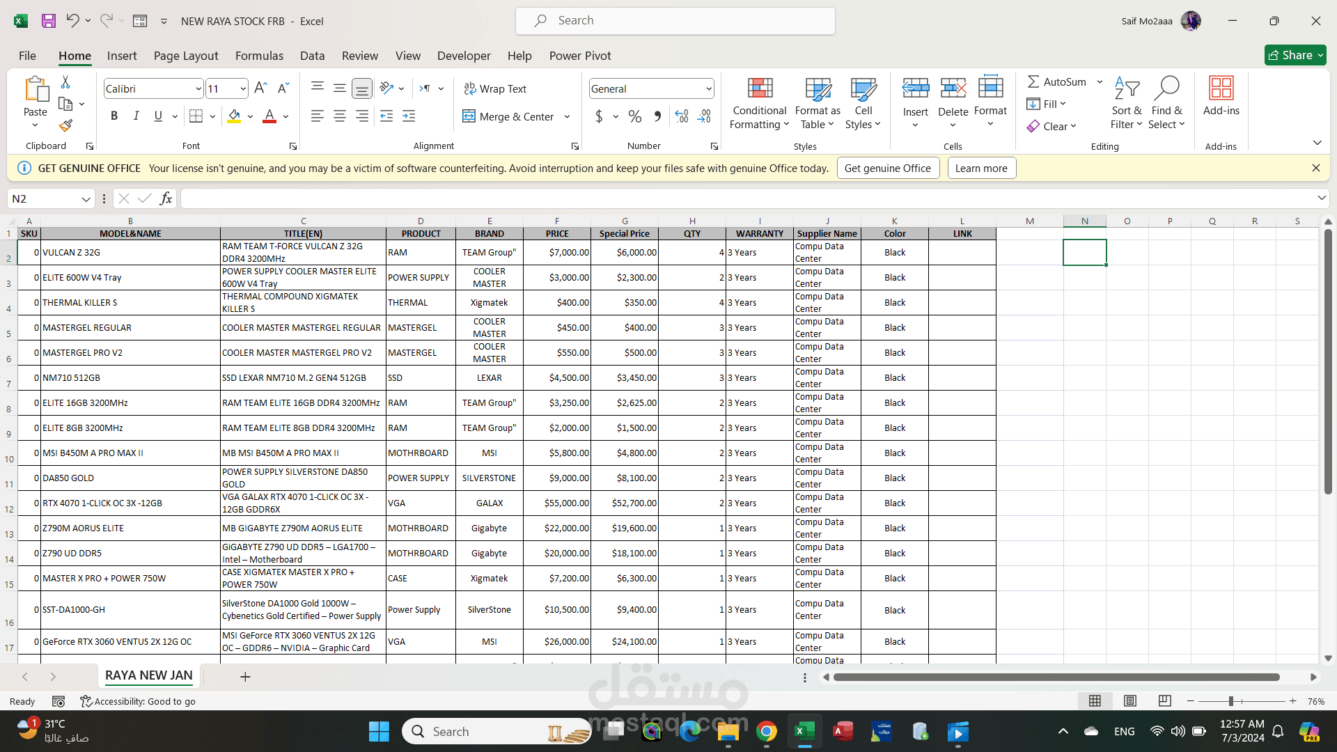This screenshot has width=1337, height=752.
Task: Apply bold formatting from the Font group
Action: (x=114, y=116)
